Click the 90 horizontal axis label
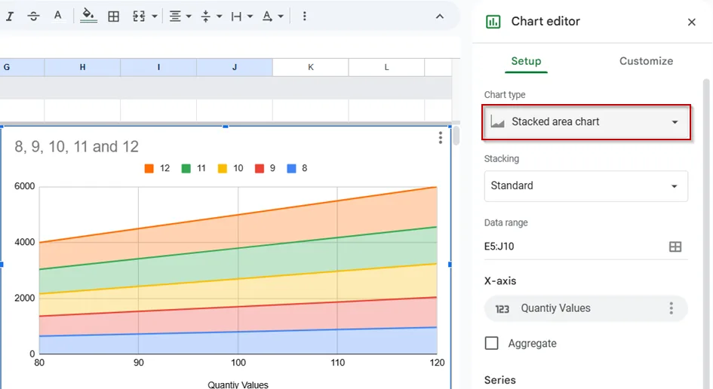 [139, 363]
